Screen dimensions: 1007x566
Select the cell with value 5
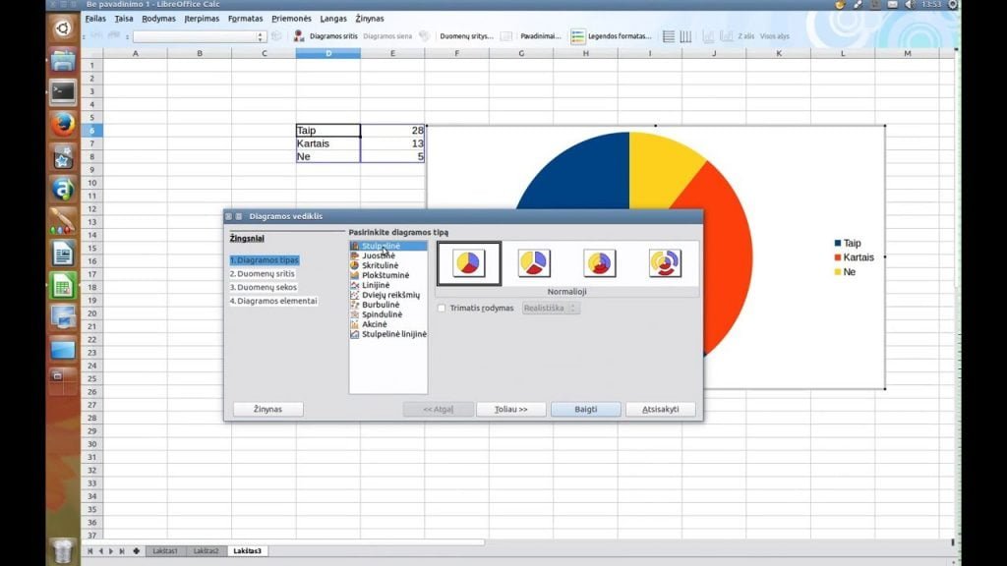coord(392,156)
